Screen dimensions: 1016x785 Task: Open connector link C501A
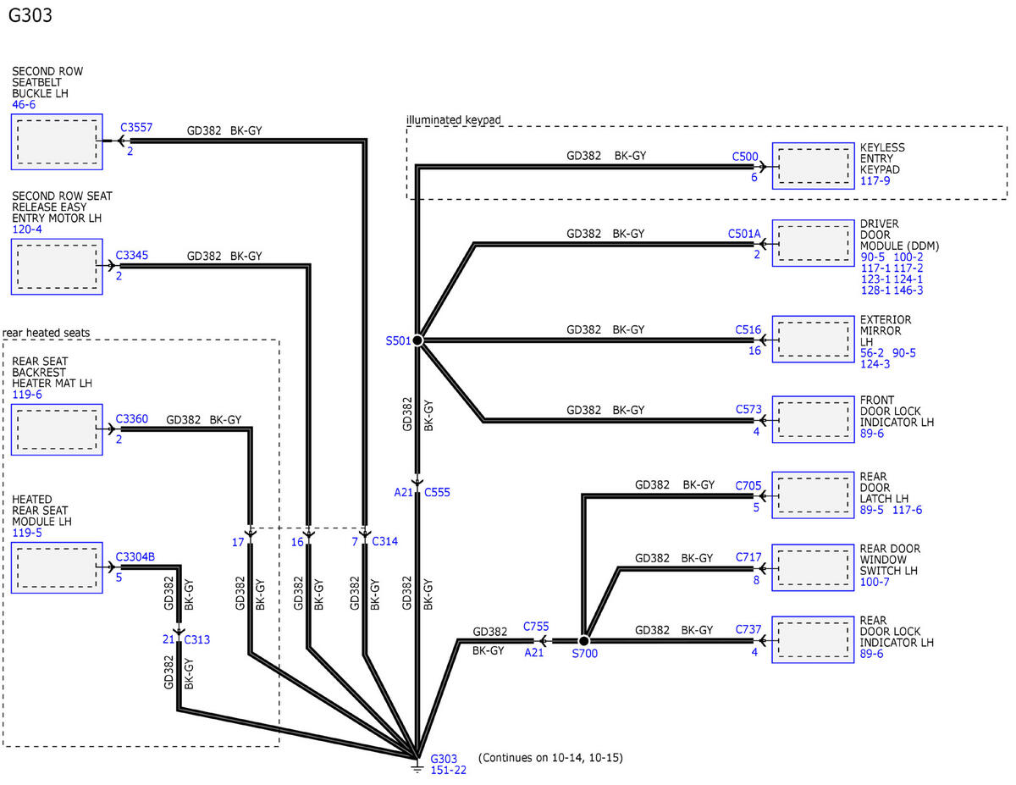point(744,233)
